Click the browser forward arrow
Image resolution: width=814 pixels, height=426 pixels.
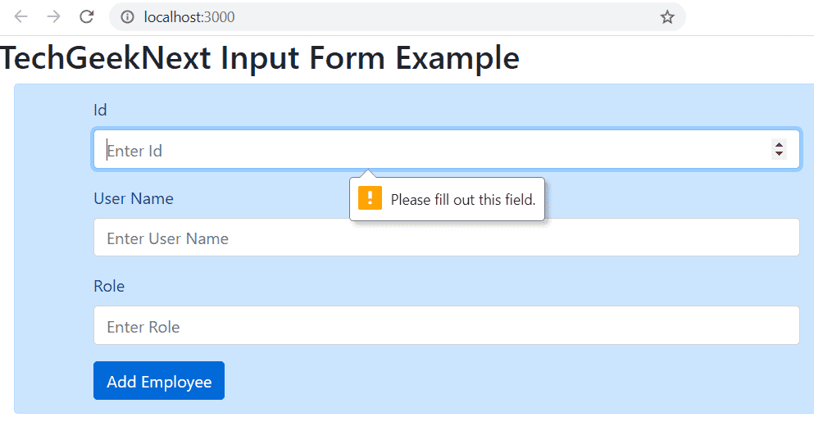(x=53, y=17)
